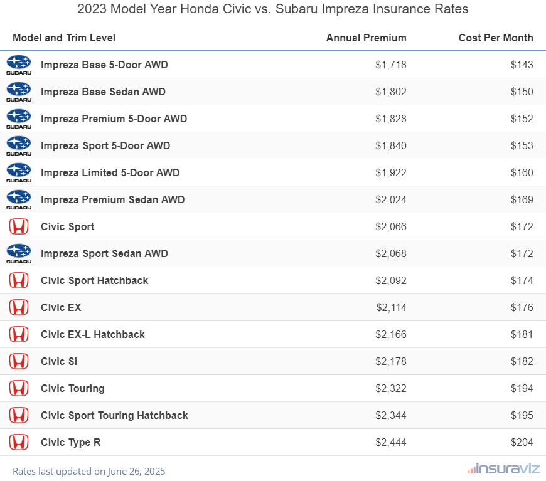Click the Model and Trim Level column header
Image resolution: width=546 pixels, height=481 pixels.
tap(64, 38)
